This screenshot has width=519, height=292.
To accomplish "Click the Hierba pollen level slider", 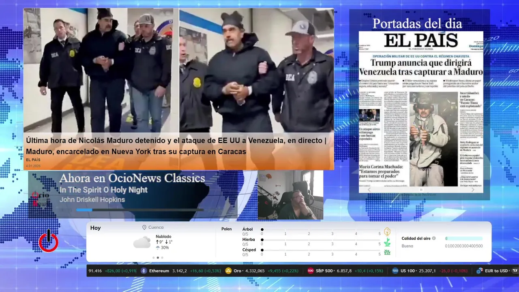I will pos(321,240).
